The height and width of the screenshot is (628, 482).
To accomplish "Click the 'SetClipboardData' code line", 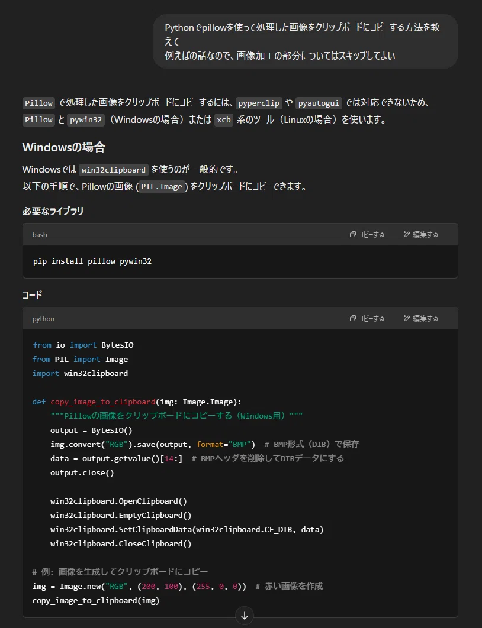I will tap(187, 529).
